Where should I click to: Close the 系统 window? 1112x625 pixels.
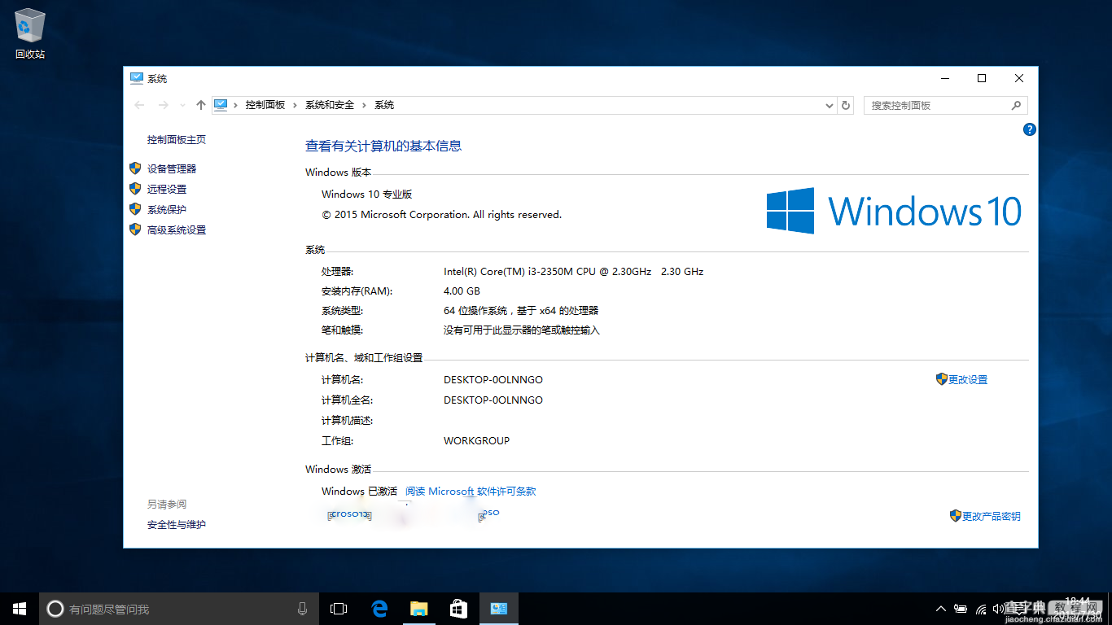point(1019,78)
